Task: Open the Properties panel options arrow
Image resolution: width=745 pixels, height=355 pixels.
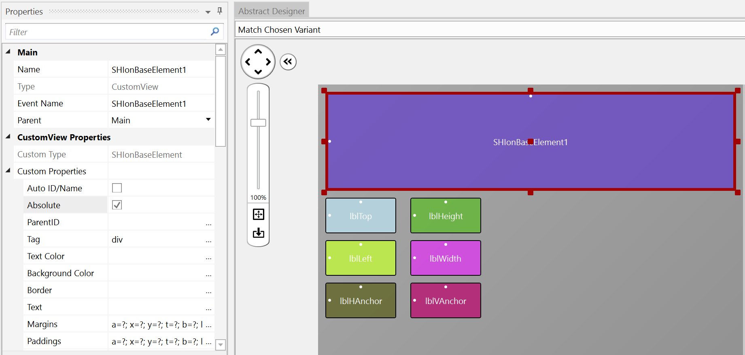Action: point(208,12)
